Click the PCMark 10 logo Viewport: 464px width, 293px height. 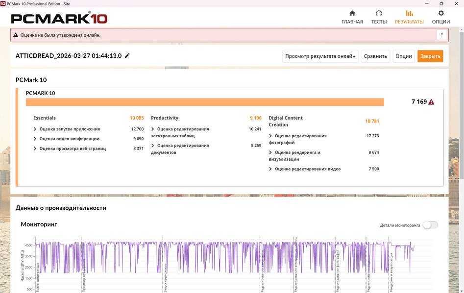59,19
